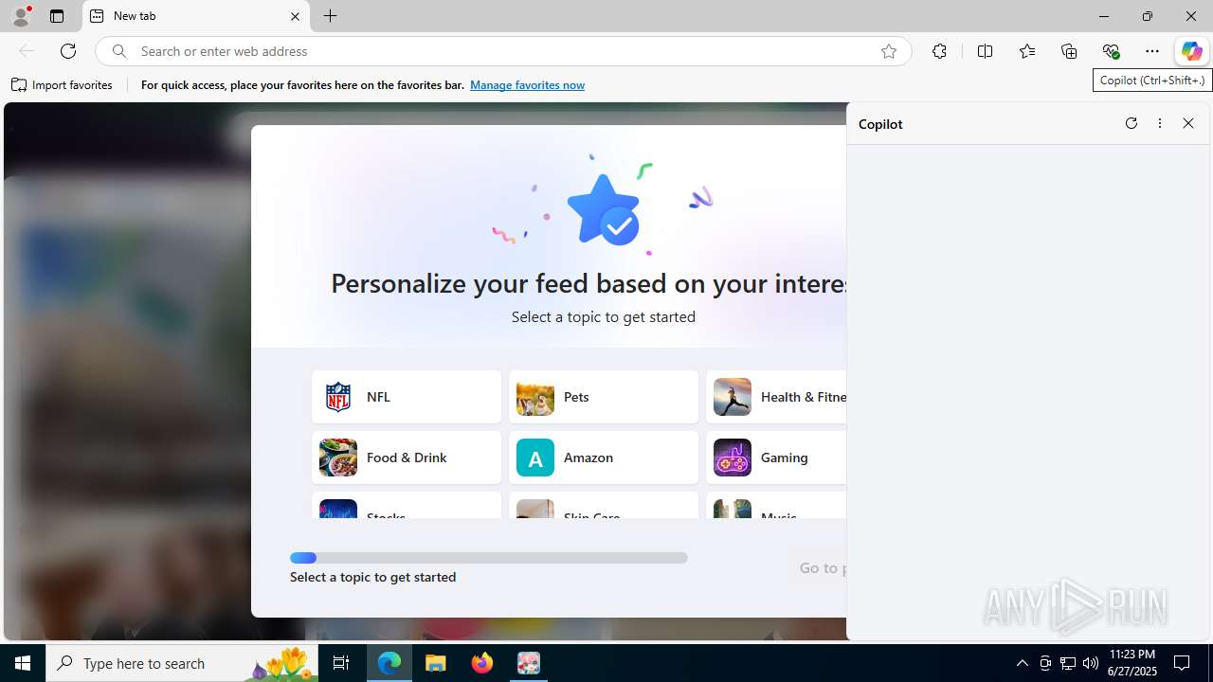Select the Health & Fitness topic
The height and width of the screenshot is (682, 1213).
point(776,397)
